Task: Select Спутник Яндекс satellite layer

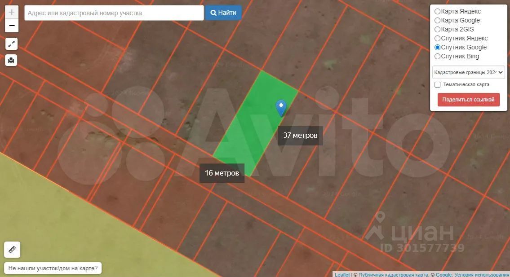Action: coord(438,38)
